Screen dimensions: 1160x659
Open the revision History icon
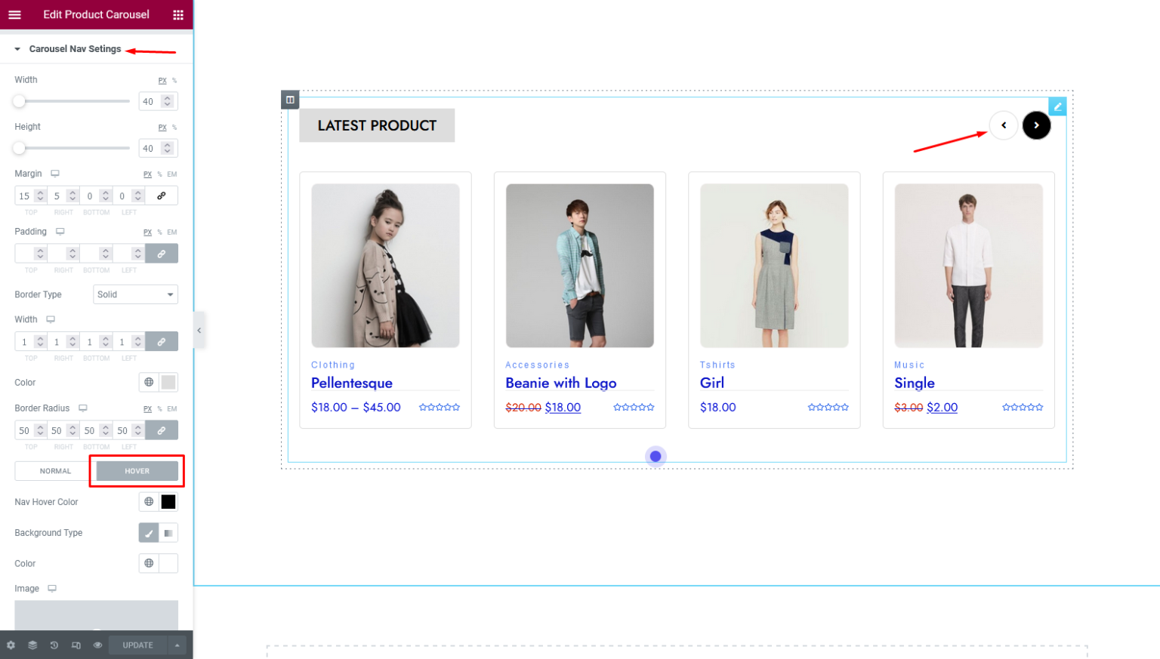tap(54, 645)
